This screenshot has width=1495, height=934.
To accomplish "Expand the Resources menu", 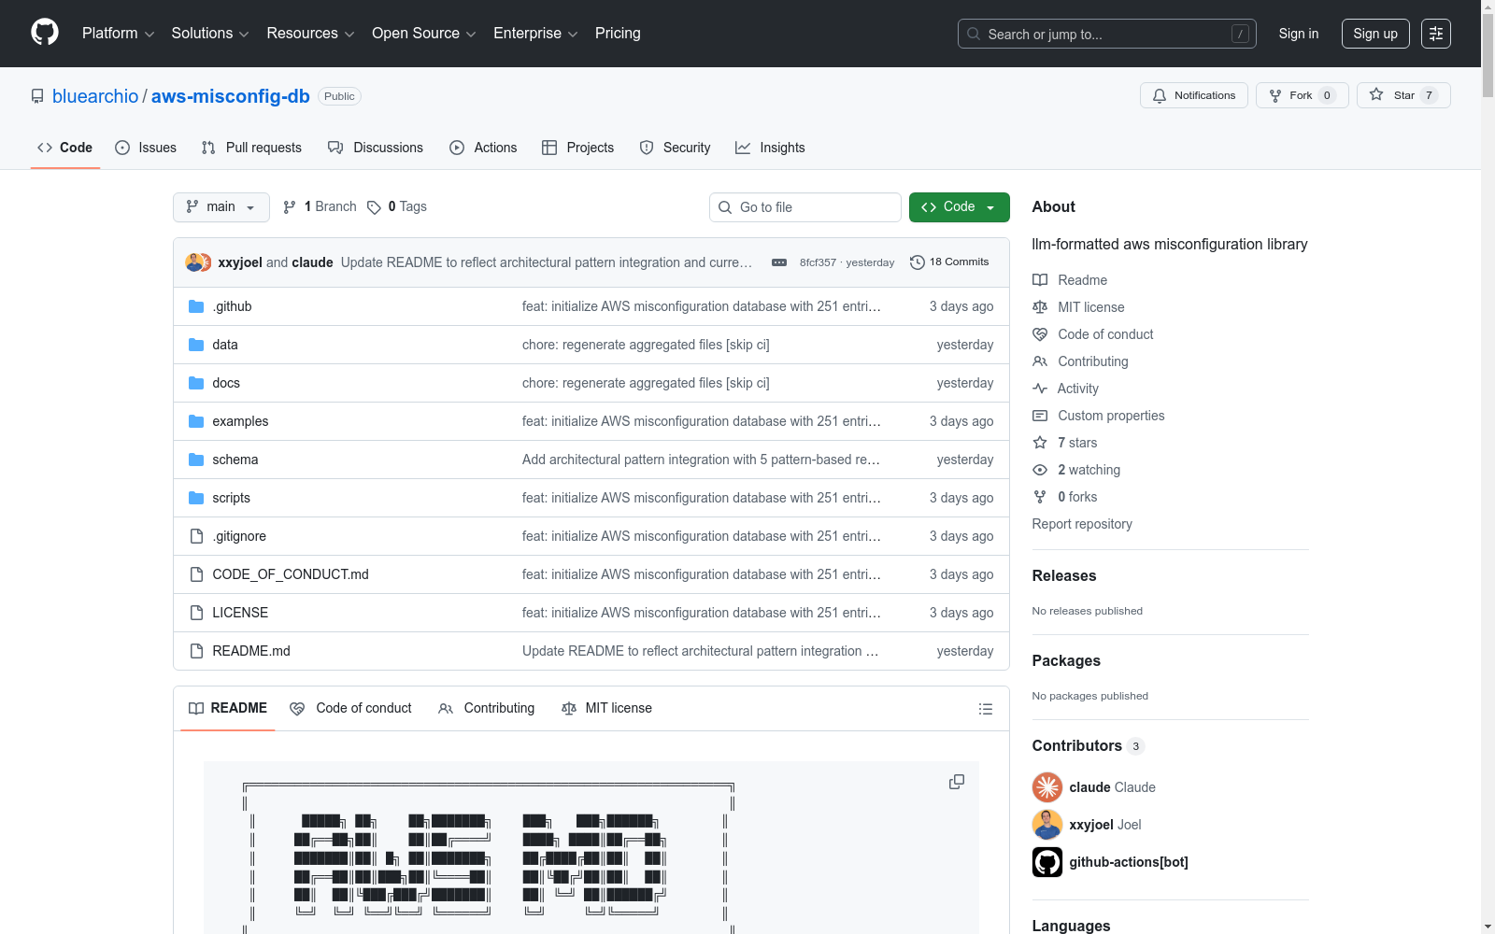I will 310,34.
